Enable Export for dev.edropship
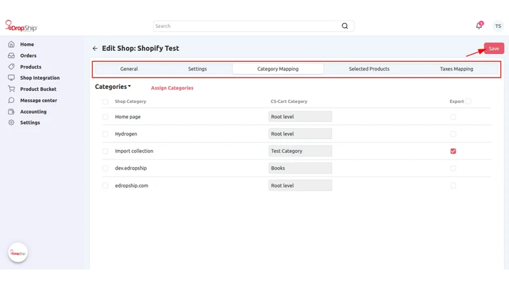The width and height of the screenshot is (509, 286). [x=453, y=168]
